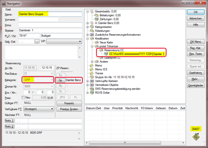
Task: Collapse the Kreditkarten tree node
Action: (87, 39)
